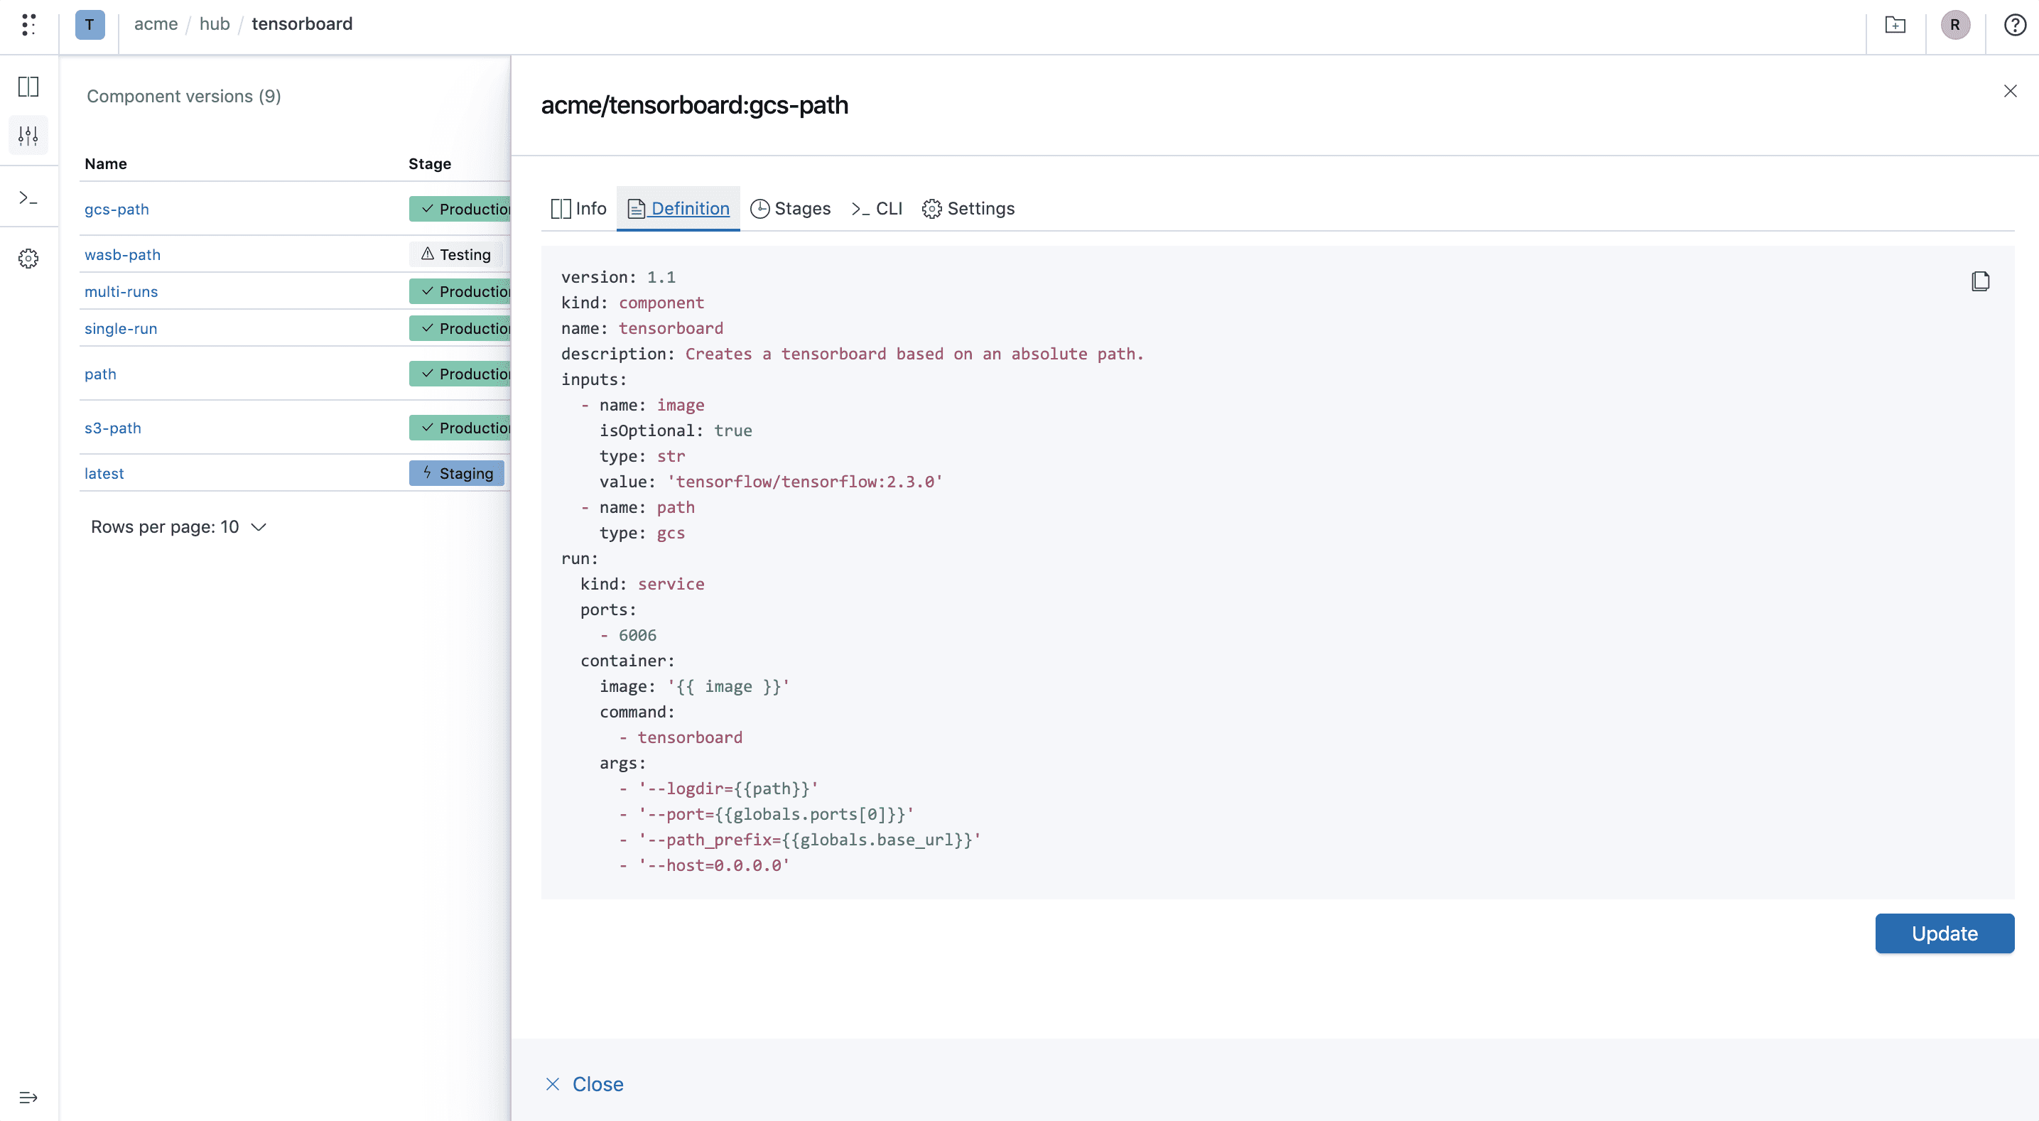Click the add-to-project folder icon
This screenshot has height=1121, width=2039.
1895,25
